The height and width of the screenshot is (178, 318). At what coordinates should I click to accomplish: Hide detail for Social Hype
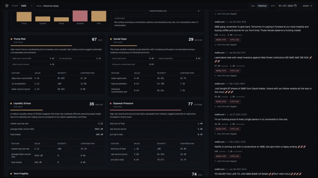tap(118, 42)
